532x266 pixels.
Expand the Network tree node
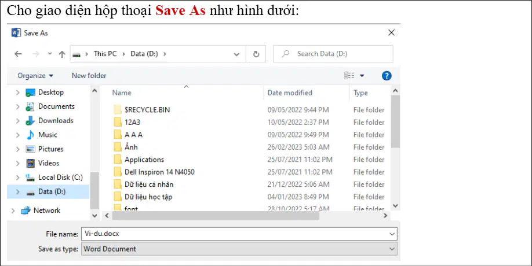pyautogui.click(x=13, y=211)
